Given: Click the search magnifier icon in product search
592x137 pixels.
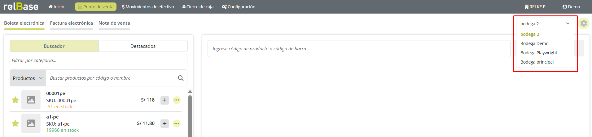Looking at the screenshot, I should pyautogui.click(x=181, y=78).
